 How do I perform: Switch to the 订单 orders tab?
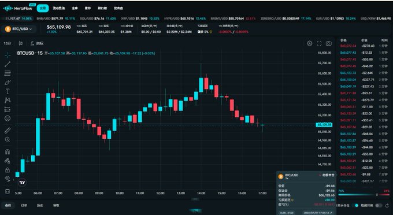coord(24,206)
